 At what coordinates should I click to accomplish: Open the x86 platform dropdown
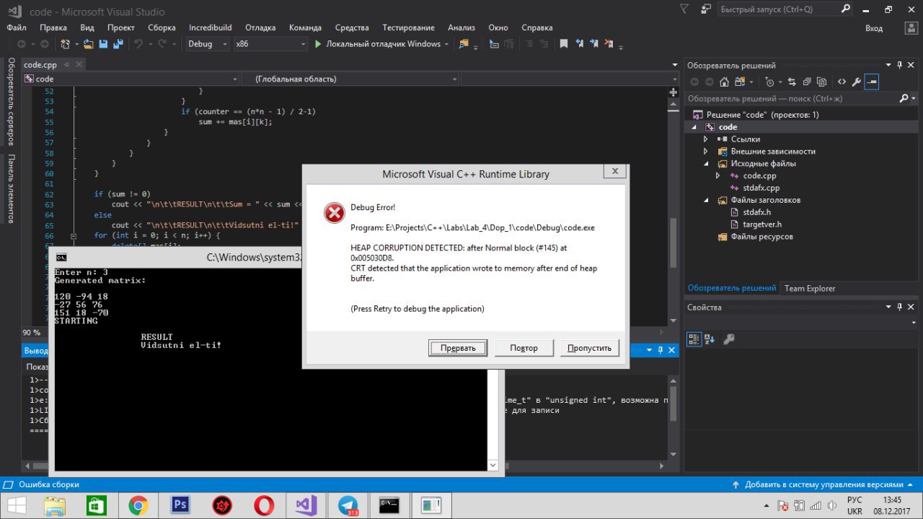point(270,44)
